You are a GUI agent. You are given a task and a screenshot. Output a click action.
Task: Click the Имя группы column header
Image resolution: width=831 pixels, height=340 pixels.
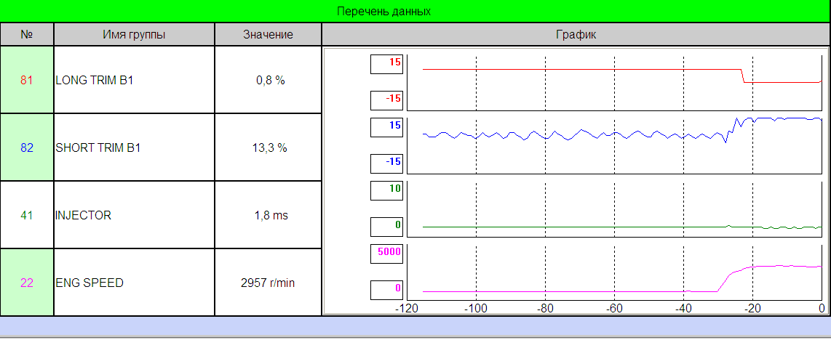134,35
